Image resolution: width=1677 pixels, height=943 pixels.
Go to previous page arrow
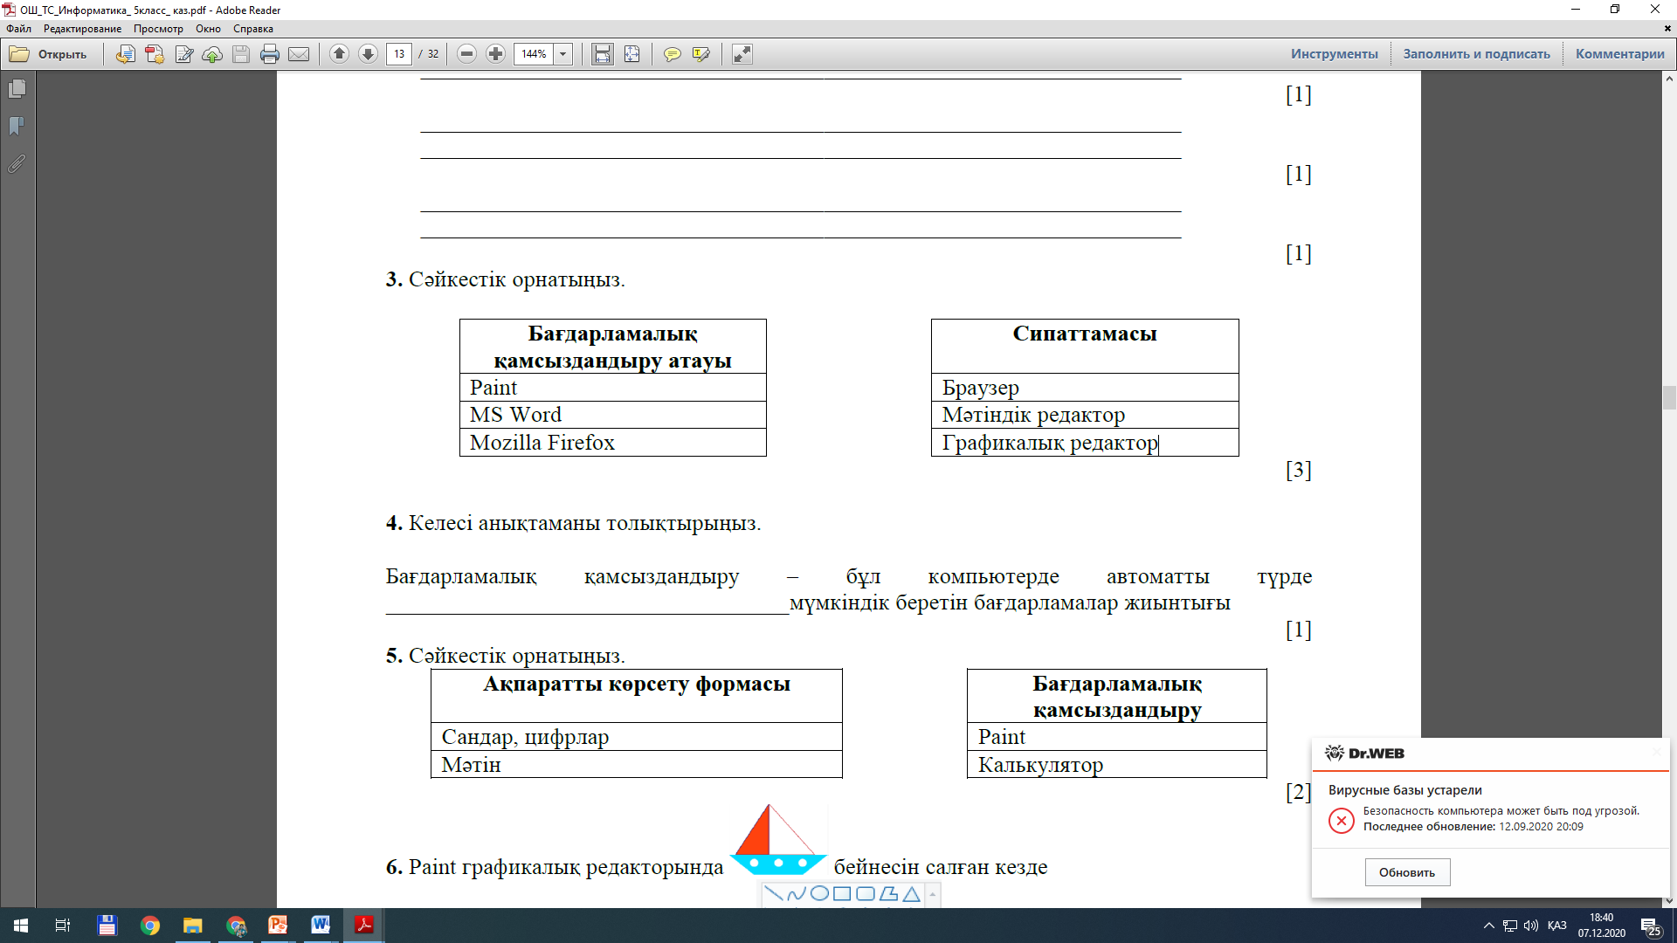340,54
